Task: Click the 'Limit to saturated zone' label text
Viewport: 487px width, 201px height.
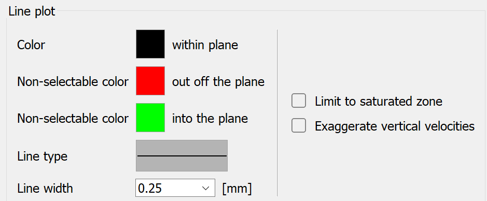Action: [x=379, y=102]
